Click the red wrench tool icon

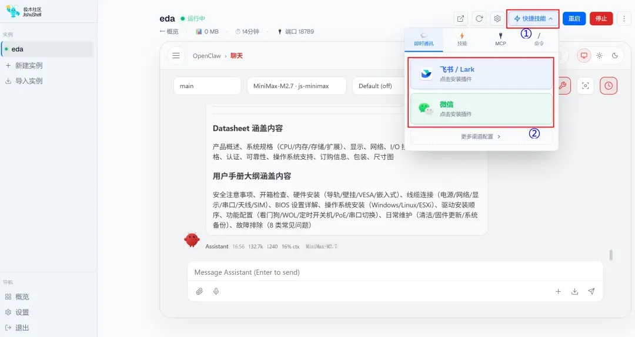pos(563,85)
